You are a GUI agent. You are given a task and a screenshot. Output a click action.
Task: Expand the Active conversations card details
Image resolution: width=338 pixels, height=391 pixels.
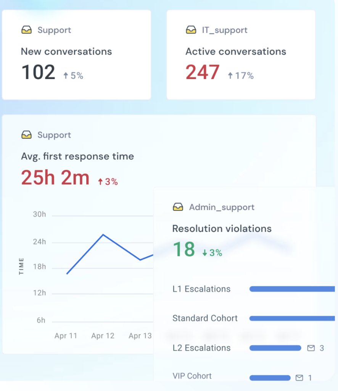coord(241,54)
